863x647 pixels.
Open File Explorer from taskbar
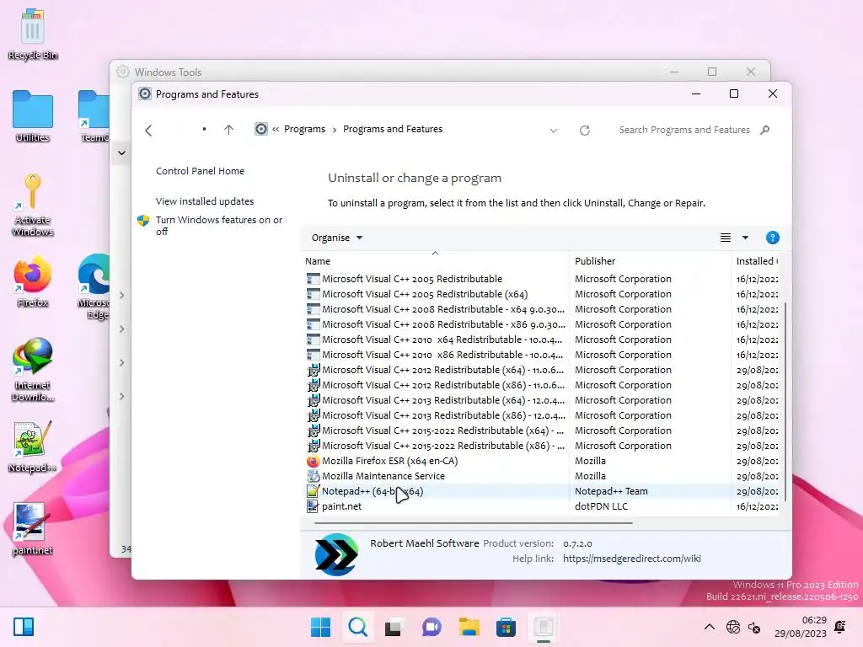(x=469, y=627)
